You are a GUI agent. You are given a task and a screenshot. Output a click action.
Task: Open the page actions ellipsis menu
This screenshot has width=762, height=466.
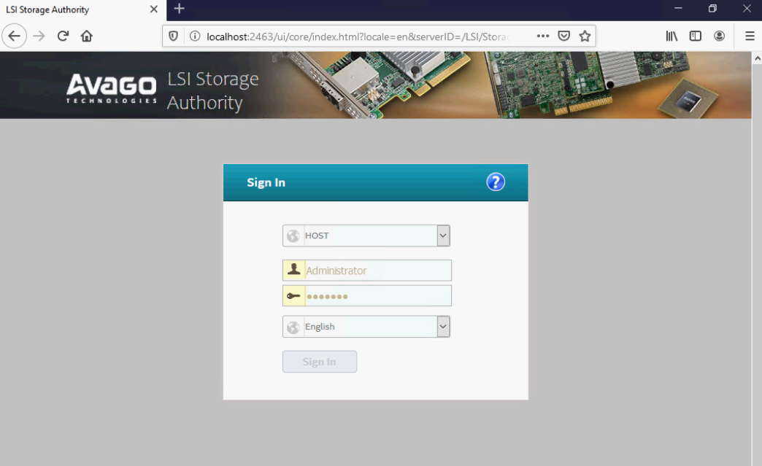(x=542, y=35)
